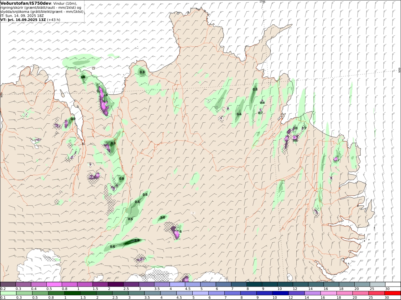Select the 0.3–0.5 rain scale swatch

tap(24, 293)
